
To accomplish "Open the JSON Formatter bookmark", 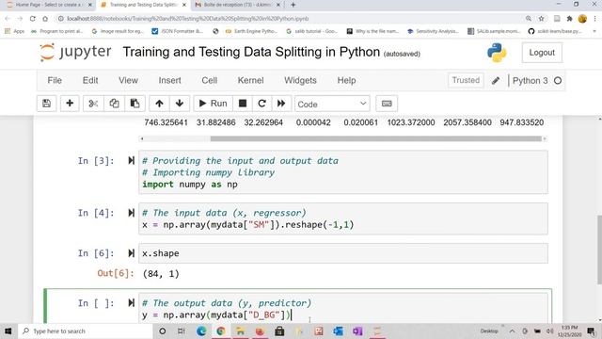I will tap(178, 31).
